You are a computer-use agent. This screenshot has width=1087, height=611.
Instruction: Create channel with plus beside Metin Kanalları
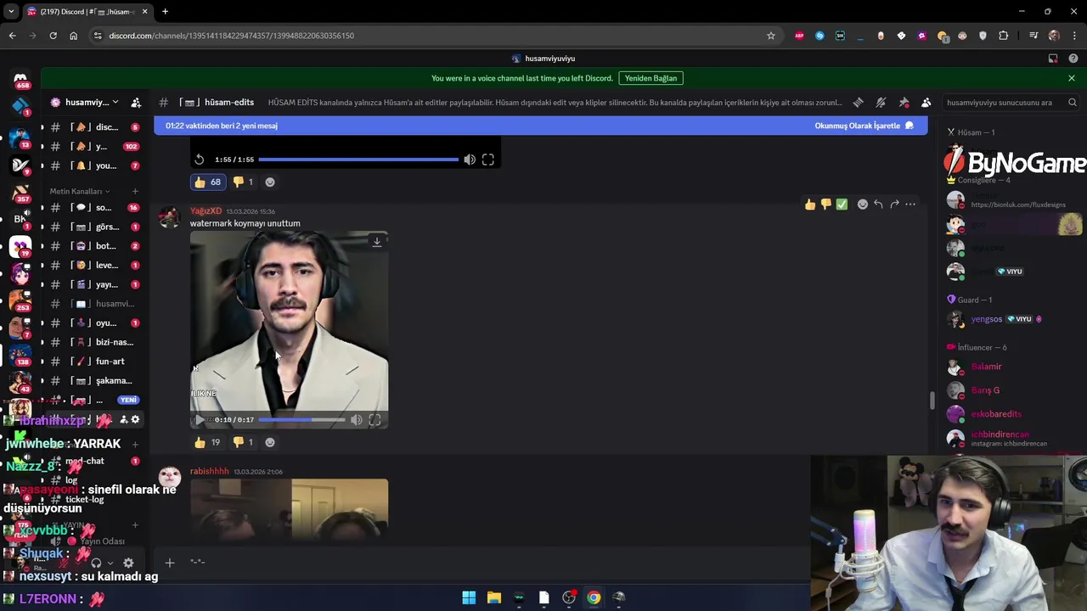pyautogui.click(x=135, y=191)
